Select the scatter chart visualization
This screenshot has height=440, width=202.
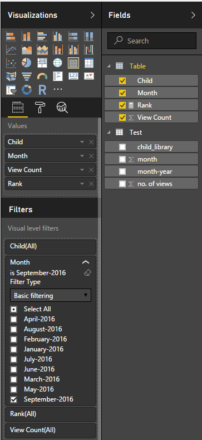tap(11, 63)
